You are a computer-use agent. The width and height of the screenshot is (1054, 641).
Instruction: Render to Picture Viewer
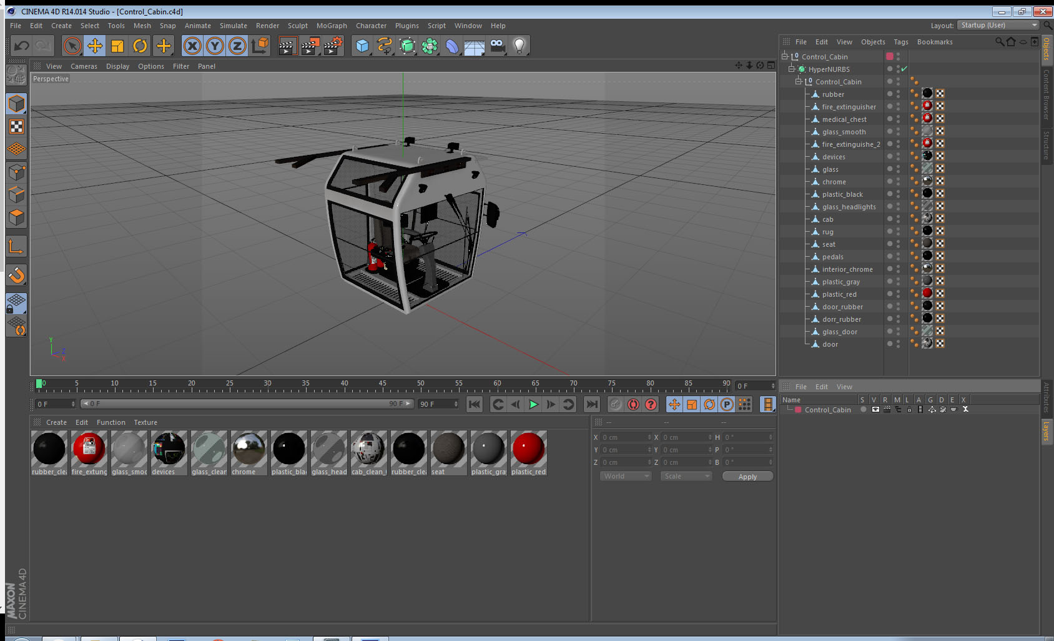[x=310, y=46]
